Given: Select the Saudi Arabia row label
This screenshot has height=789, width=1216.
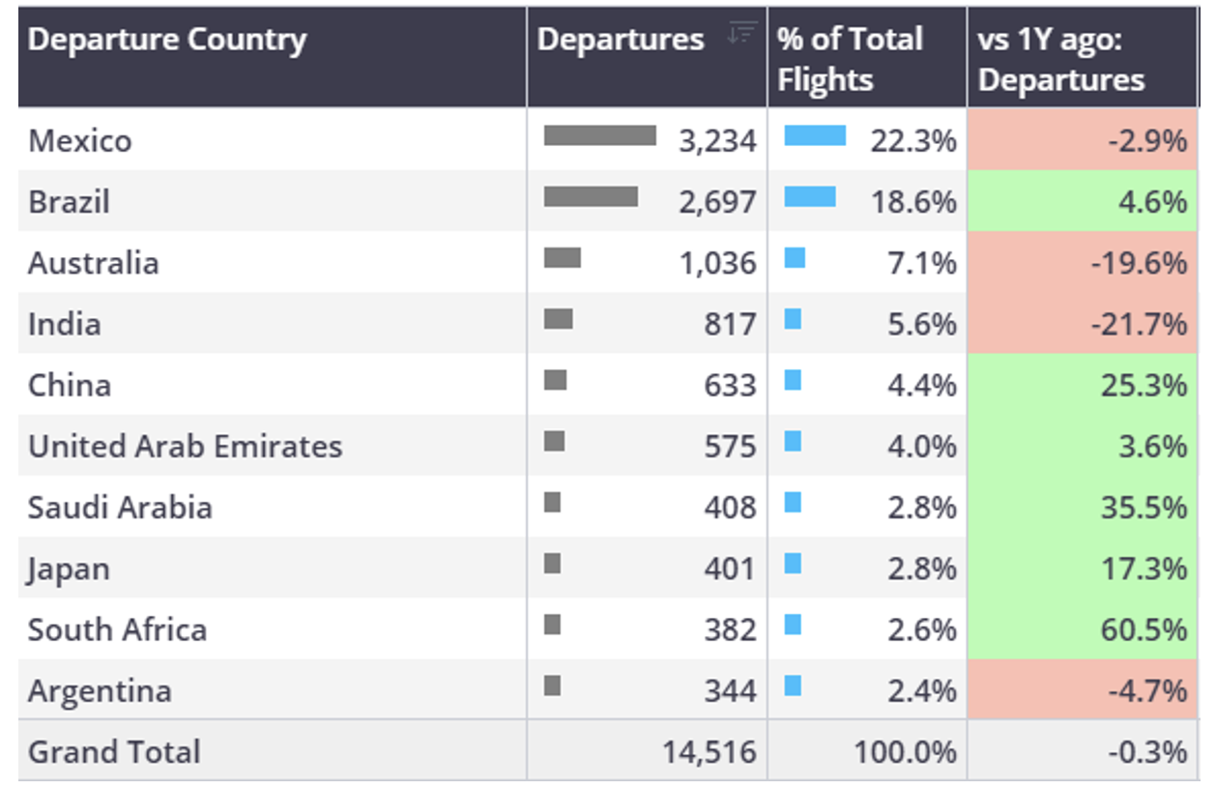Looking at the screenshot, I should pyautogui.click(x=120, y=508).
